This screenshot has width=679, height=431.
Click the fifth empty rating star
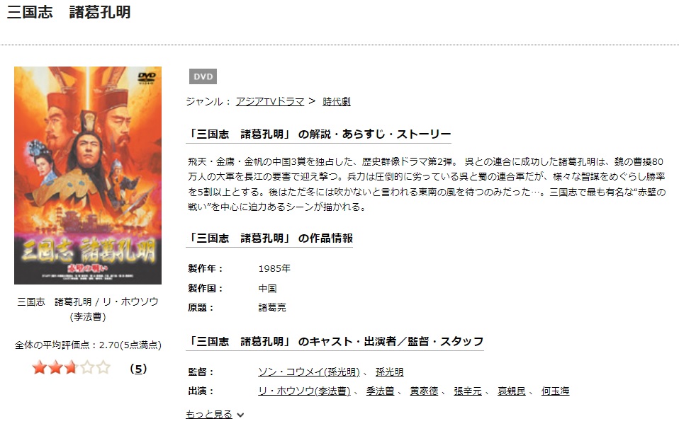(x=103, y=368)
